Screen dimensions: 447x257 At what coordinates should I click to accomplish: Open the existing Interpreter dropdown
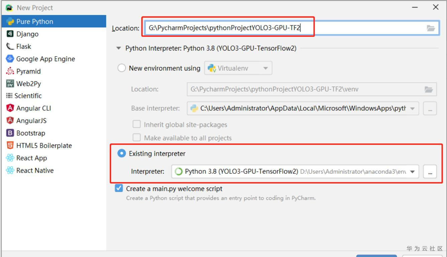[412, 172]
